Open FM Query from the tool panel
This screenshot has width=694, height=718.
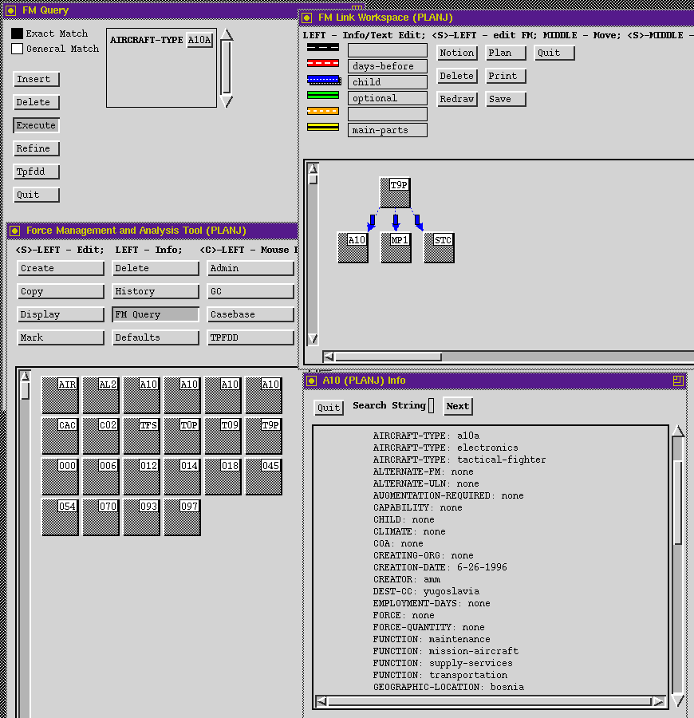[156, 314]
